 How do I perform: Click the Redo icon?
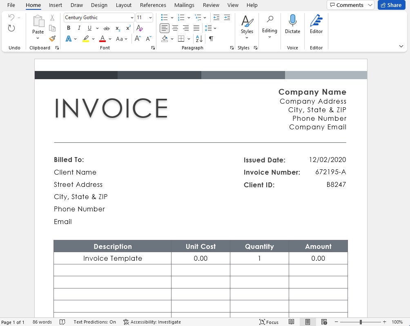pos(11,28)
